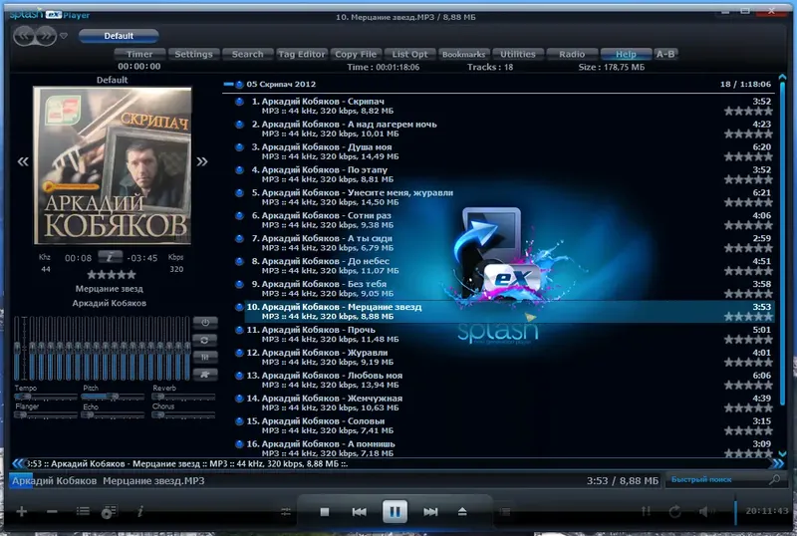Open the Settings tab
This screenshot has height=536, width=797.
click(193, 54)
